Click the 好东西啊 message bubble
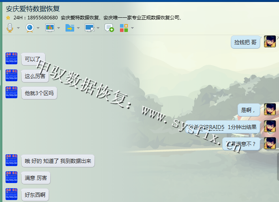Screen dimensions: 279x202 (35, 195)
